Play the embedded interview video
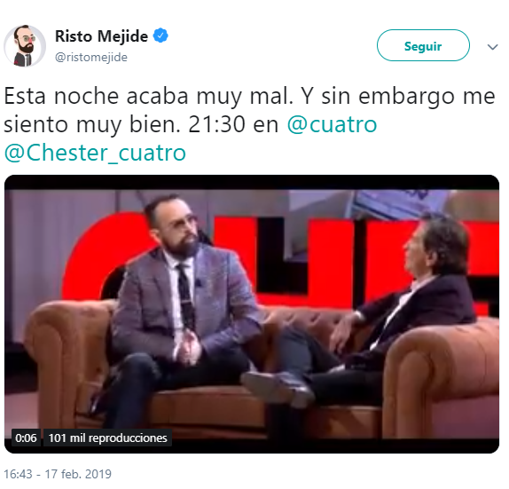The width and height of the screenshot is (509, 489). click(252, 314)
